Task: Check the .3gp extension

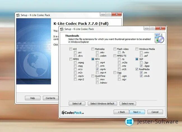Action: click(141, 62)
